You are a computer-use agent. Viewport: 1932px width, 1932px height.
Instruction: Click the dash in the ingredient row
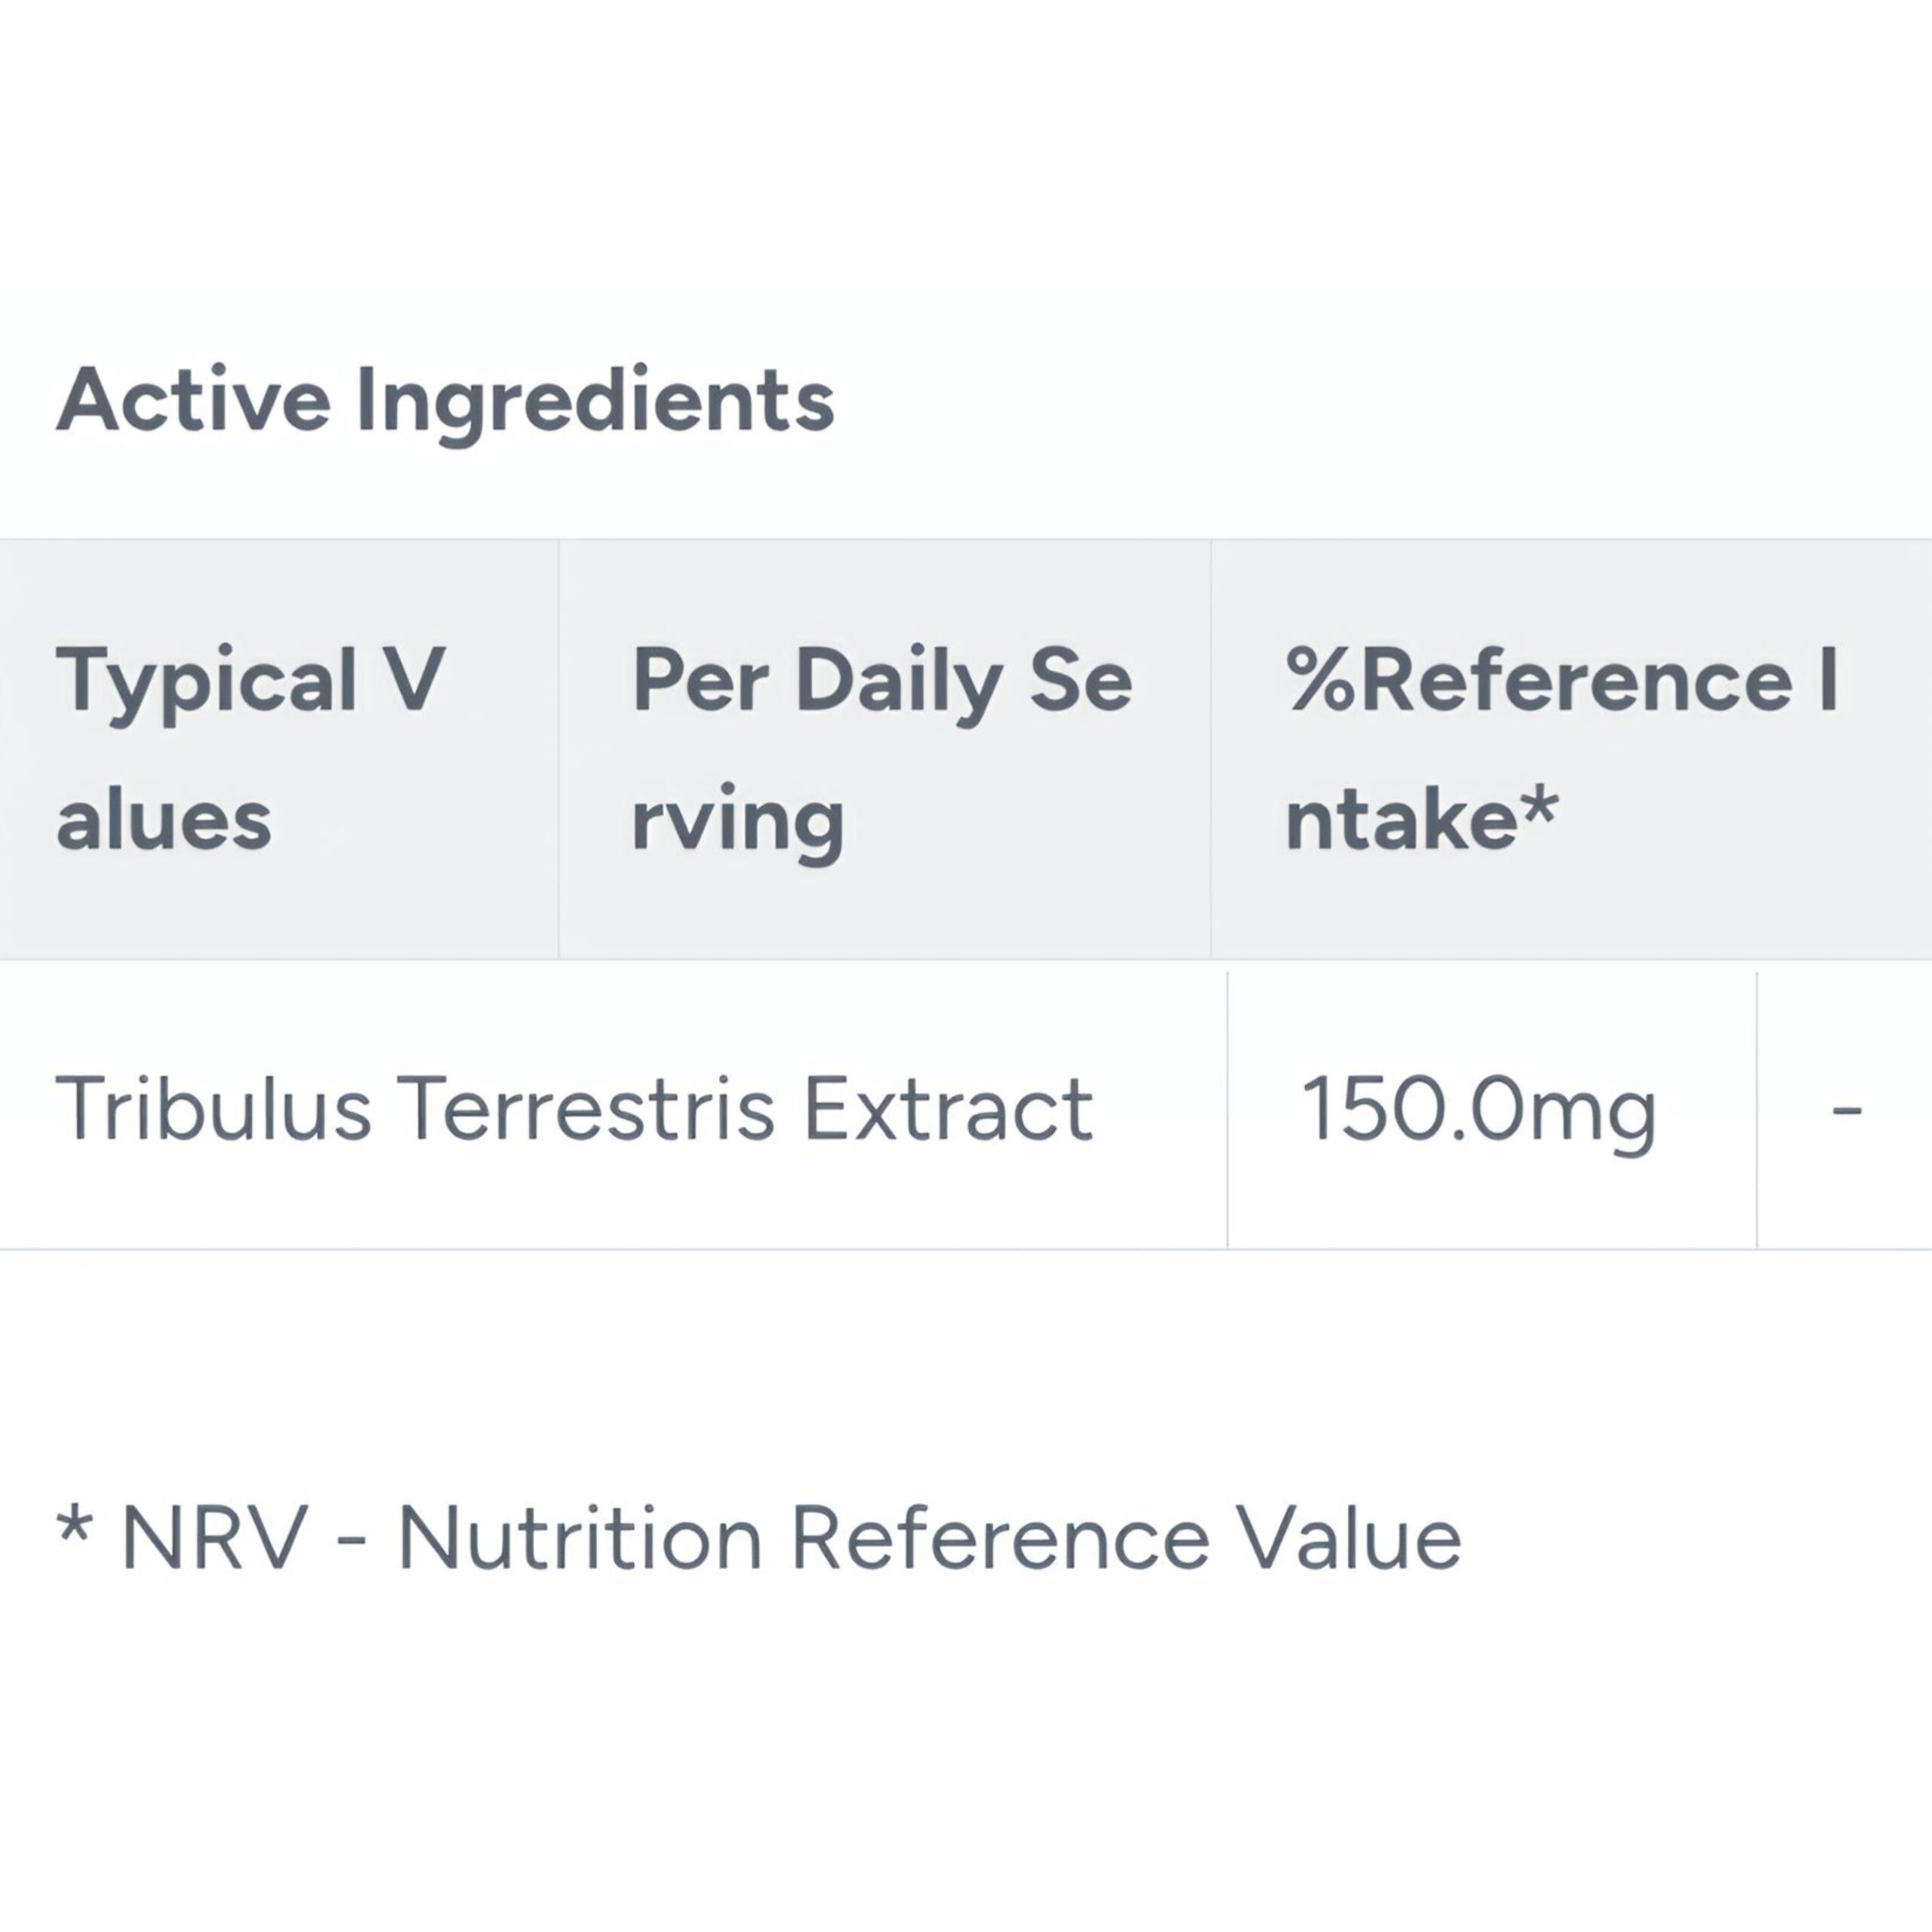pos(1846,1109)
